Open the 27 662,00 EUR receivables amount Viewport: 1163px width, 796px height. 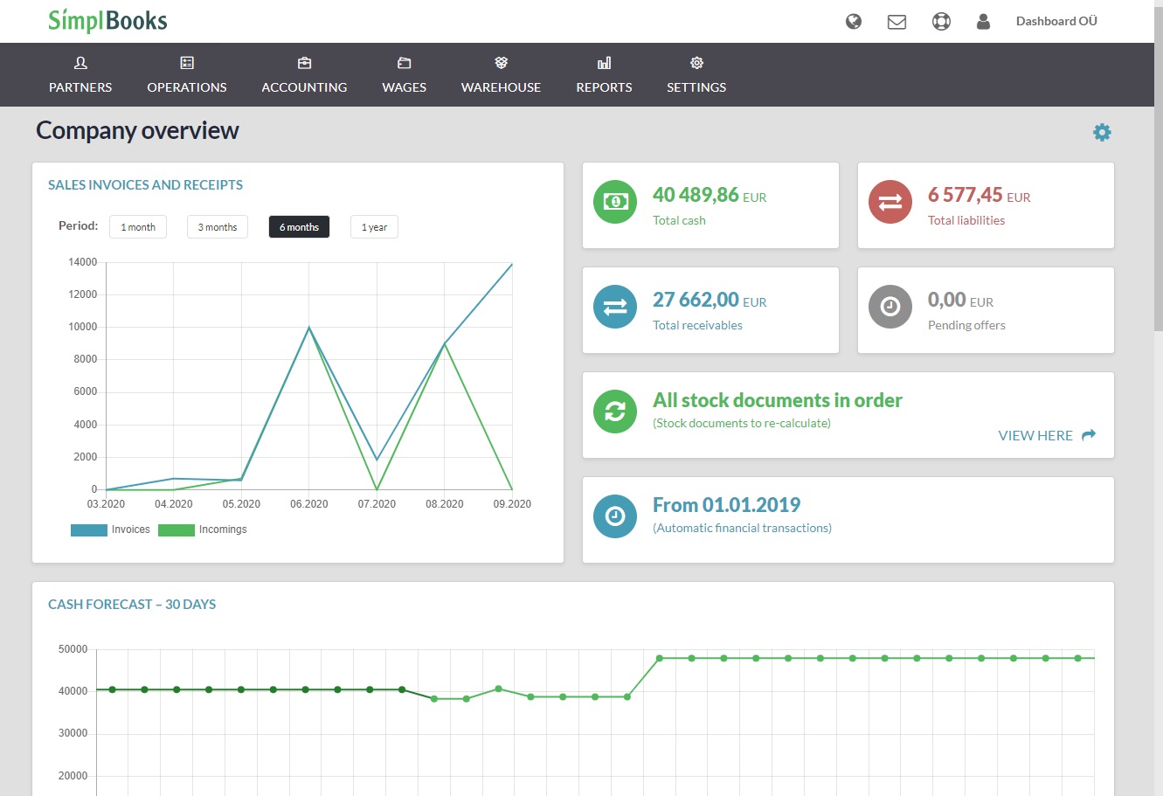pyautogui.click(x=710, y=300)
